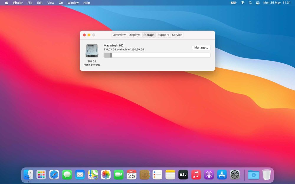Open the Photos app icon
This screenshot has height=184, width=295.
pos(106,175)
